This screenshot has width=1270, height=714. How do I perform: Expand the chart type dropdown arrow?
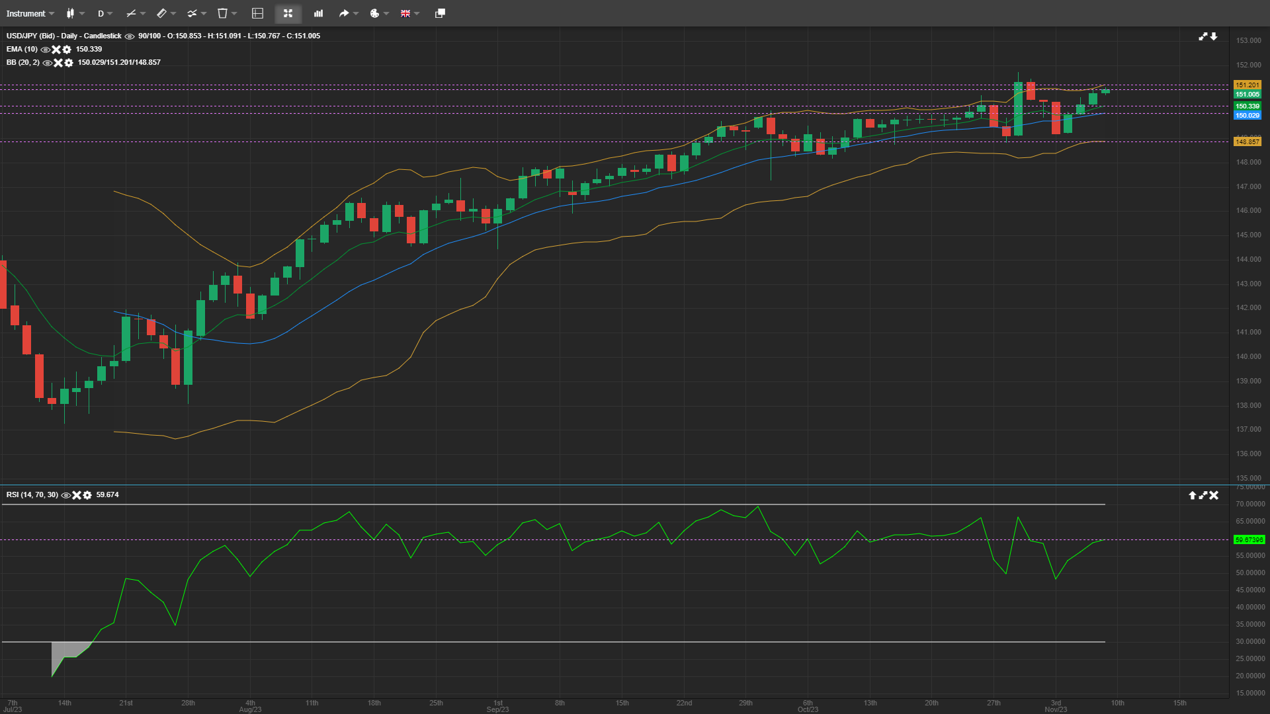(82, 13)
